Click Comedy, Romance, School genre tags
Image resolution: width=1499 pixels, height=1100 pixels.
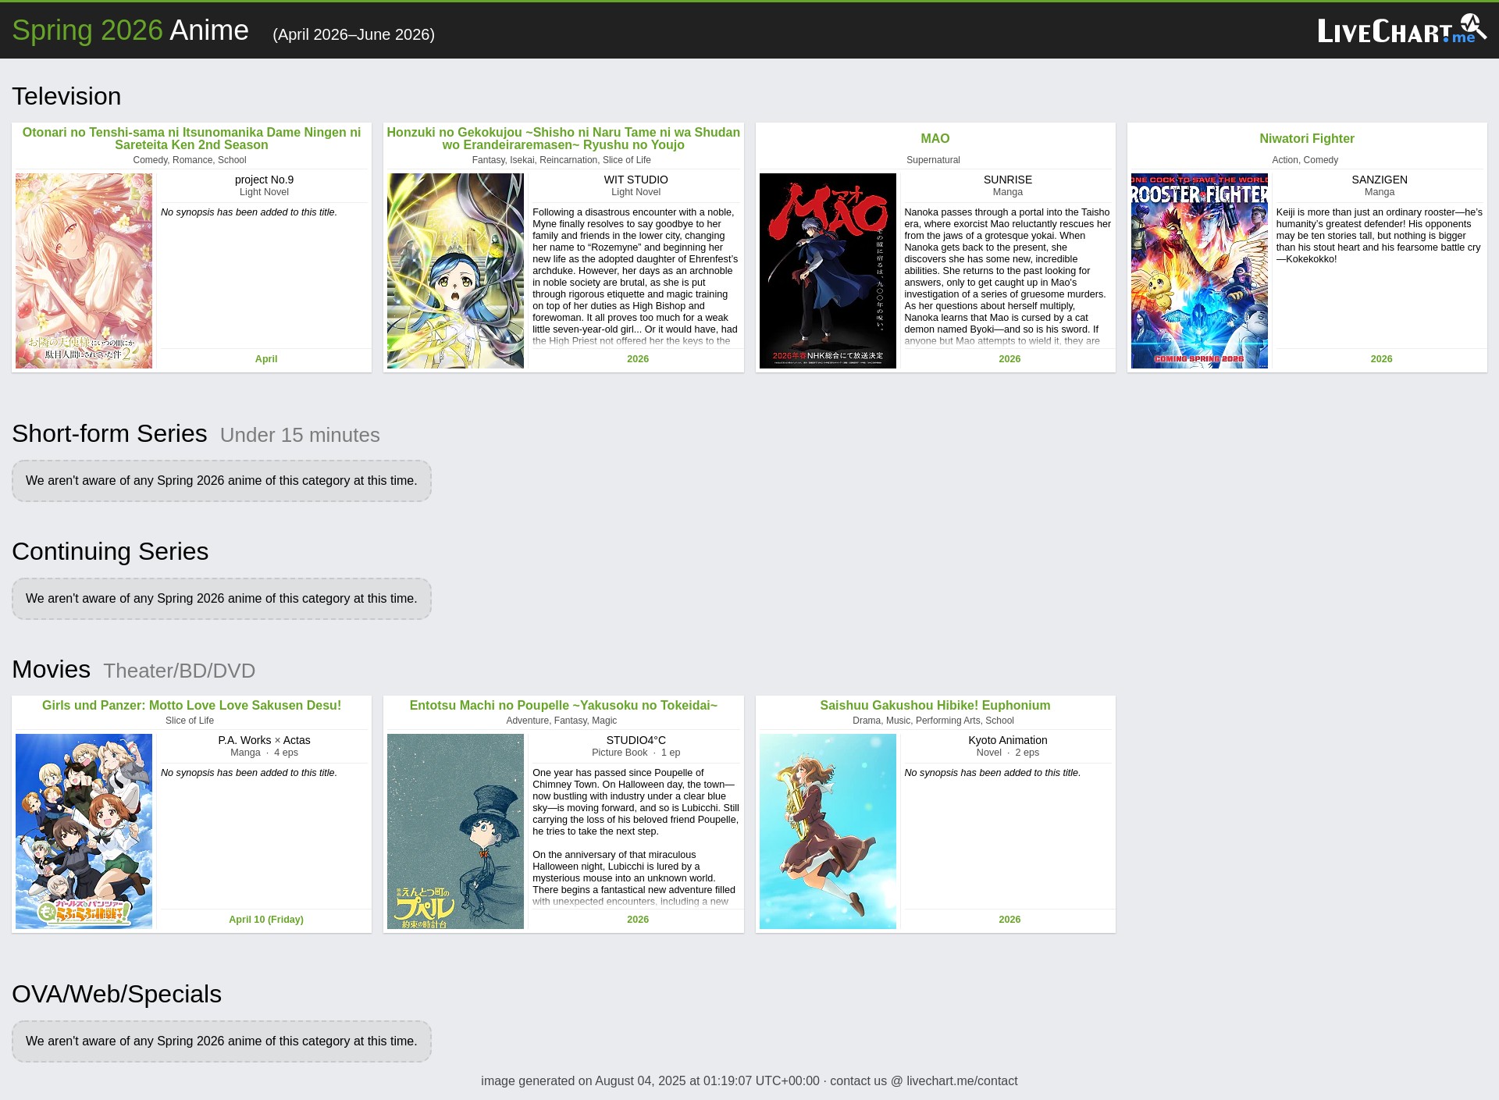190,160
